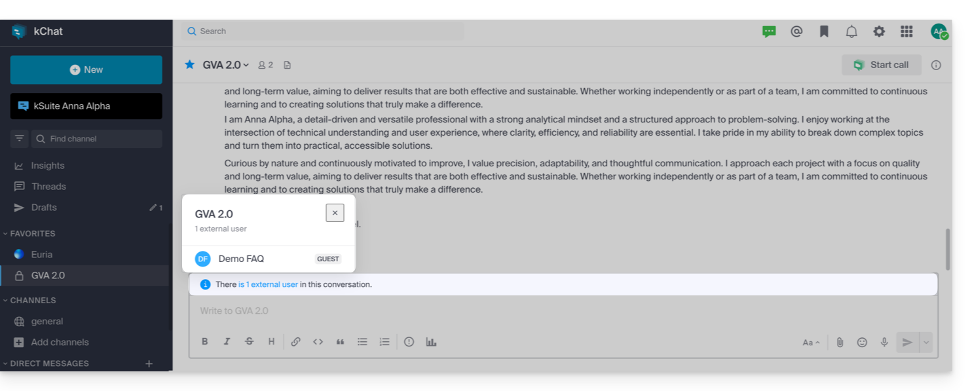The image size is (972, 391).
Task: Open saved messages bookmark icon
Action: [x=824, y=31]
